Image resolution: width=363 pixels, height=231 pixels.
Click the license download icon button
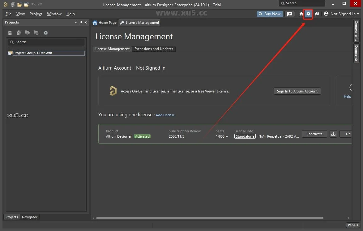333,134
